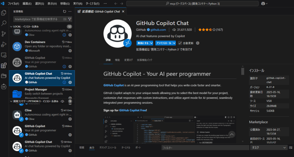
Task: Open the Explorer view in activity bar
Action: tap(4, 13)
